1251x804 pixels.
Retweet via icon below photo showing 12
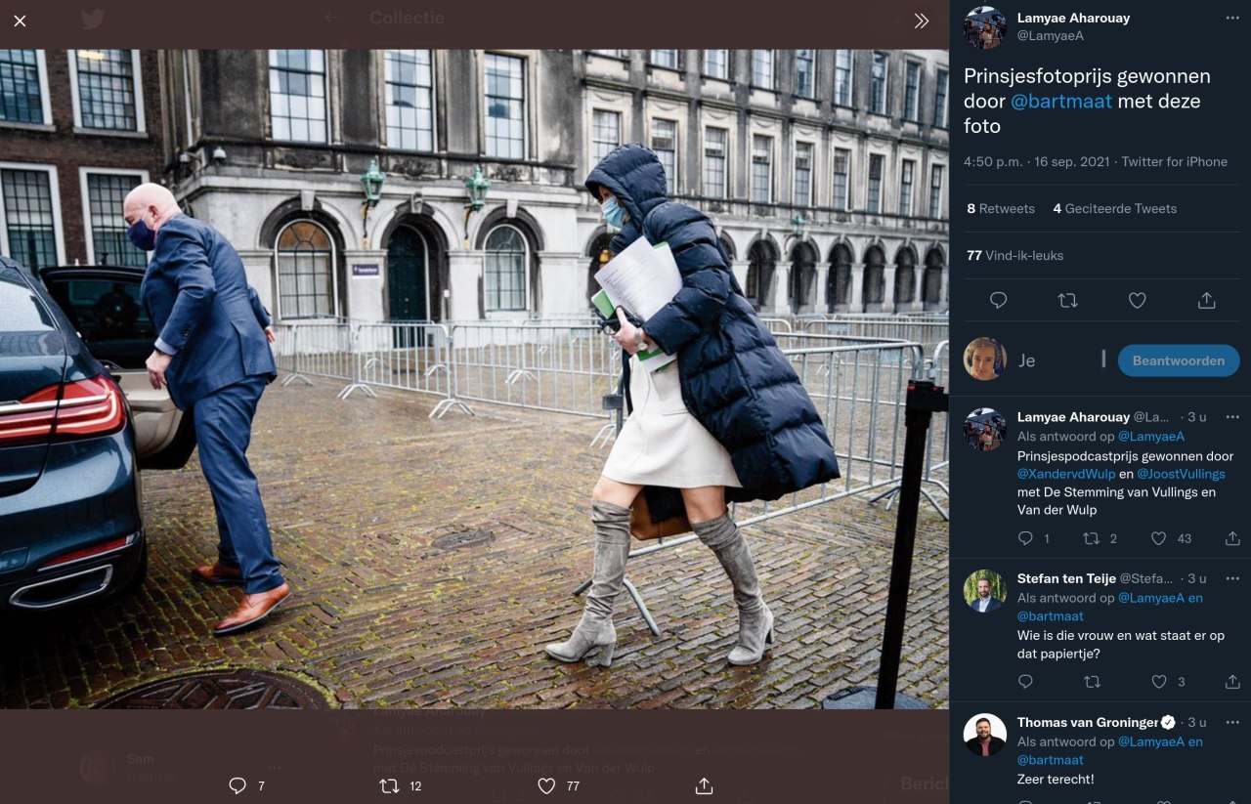[389, 785]
